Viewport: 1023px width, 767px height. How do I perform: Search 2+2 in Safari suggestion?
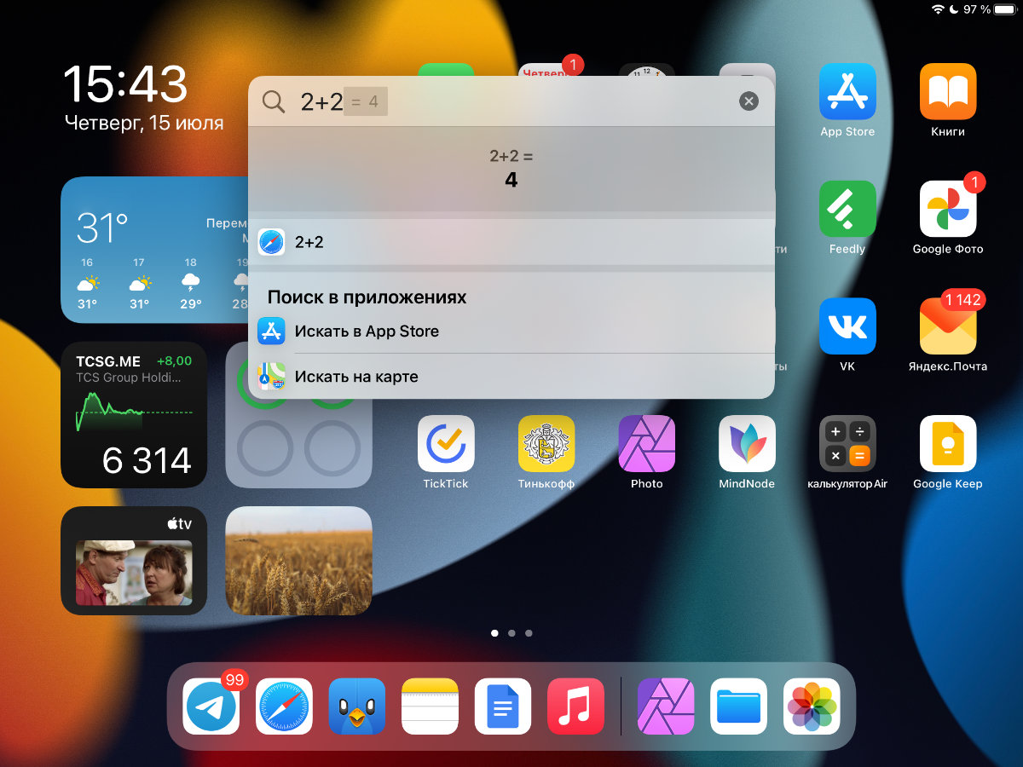[511, 242]
